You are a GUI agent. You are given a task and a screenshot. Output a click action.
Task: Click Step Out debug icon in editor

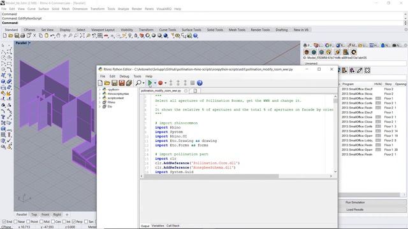(x=186, y=83)
